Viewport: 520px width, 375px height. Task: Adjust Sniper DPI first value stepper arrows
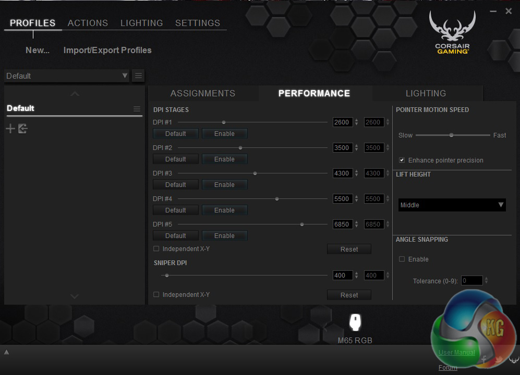[x=356, y=276]
